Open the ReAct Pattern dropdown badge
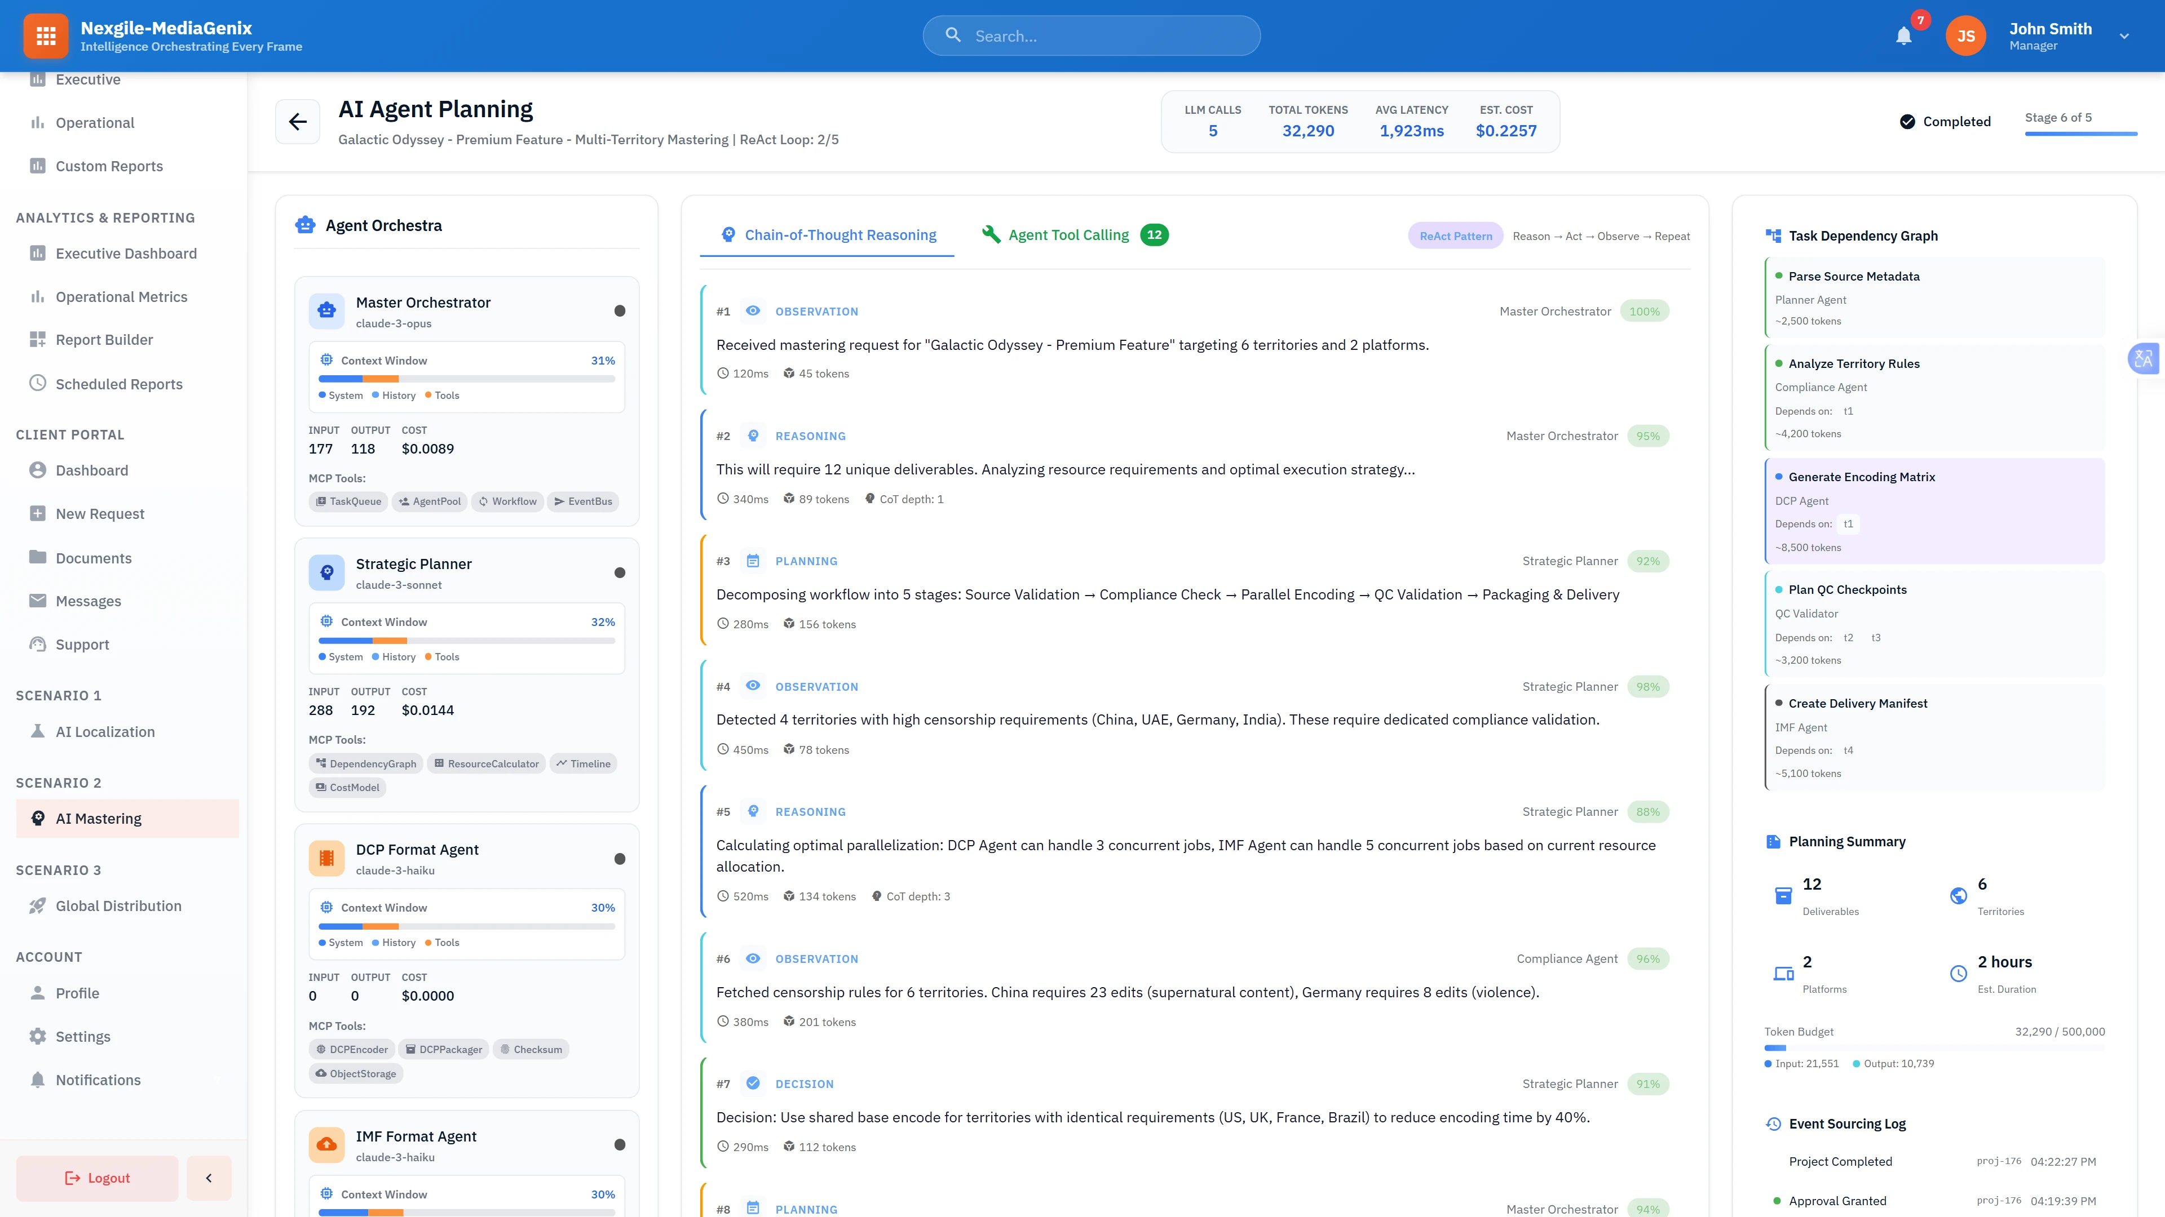2165x1217 pixels. coord(1455,236)
